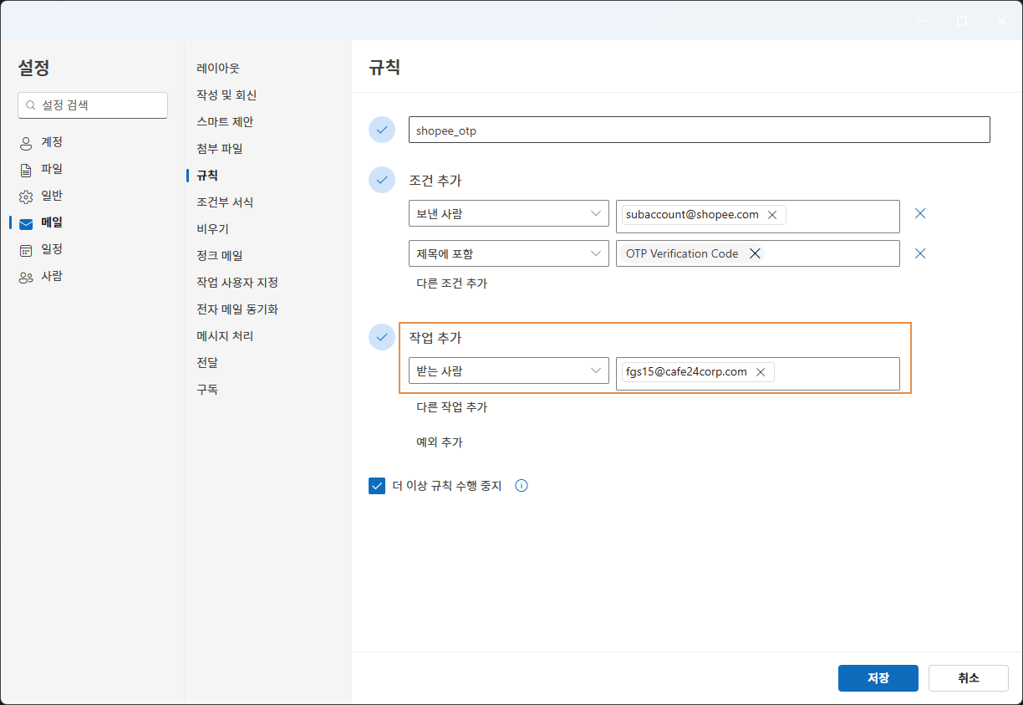Open the 계정 settings category

point(52,142)
